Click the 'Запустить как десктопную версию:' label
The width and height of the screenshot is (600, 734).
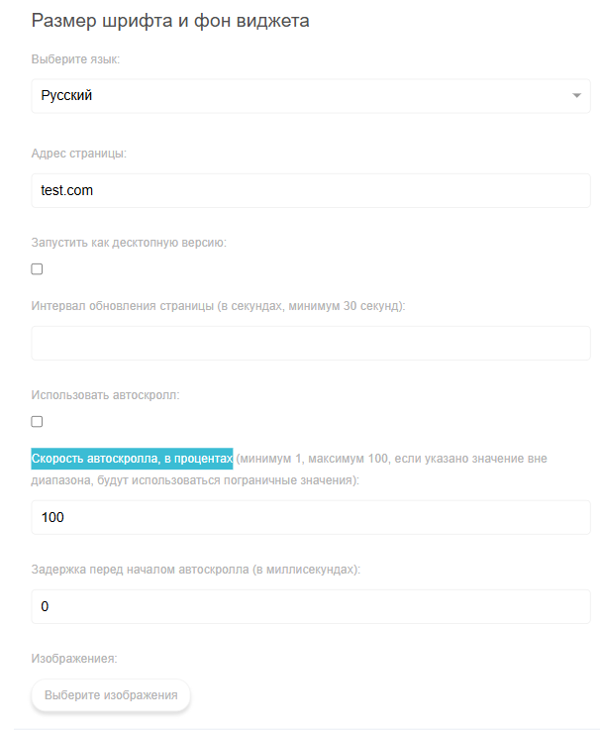coord(129,243)
